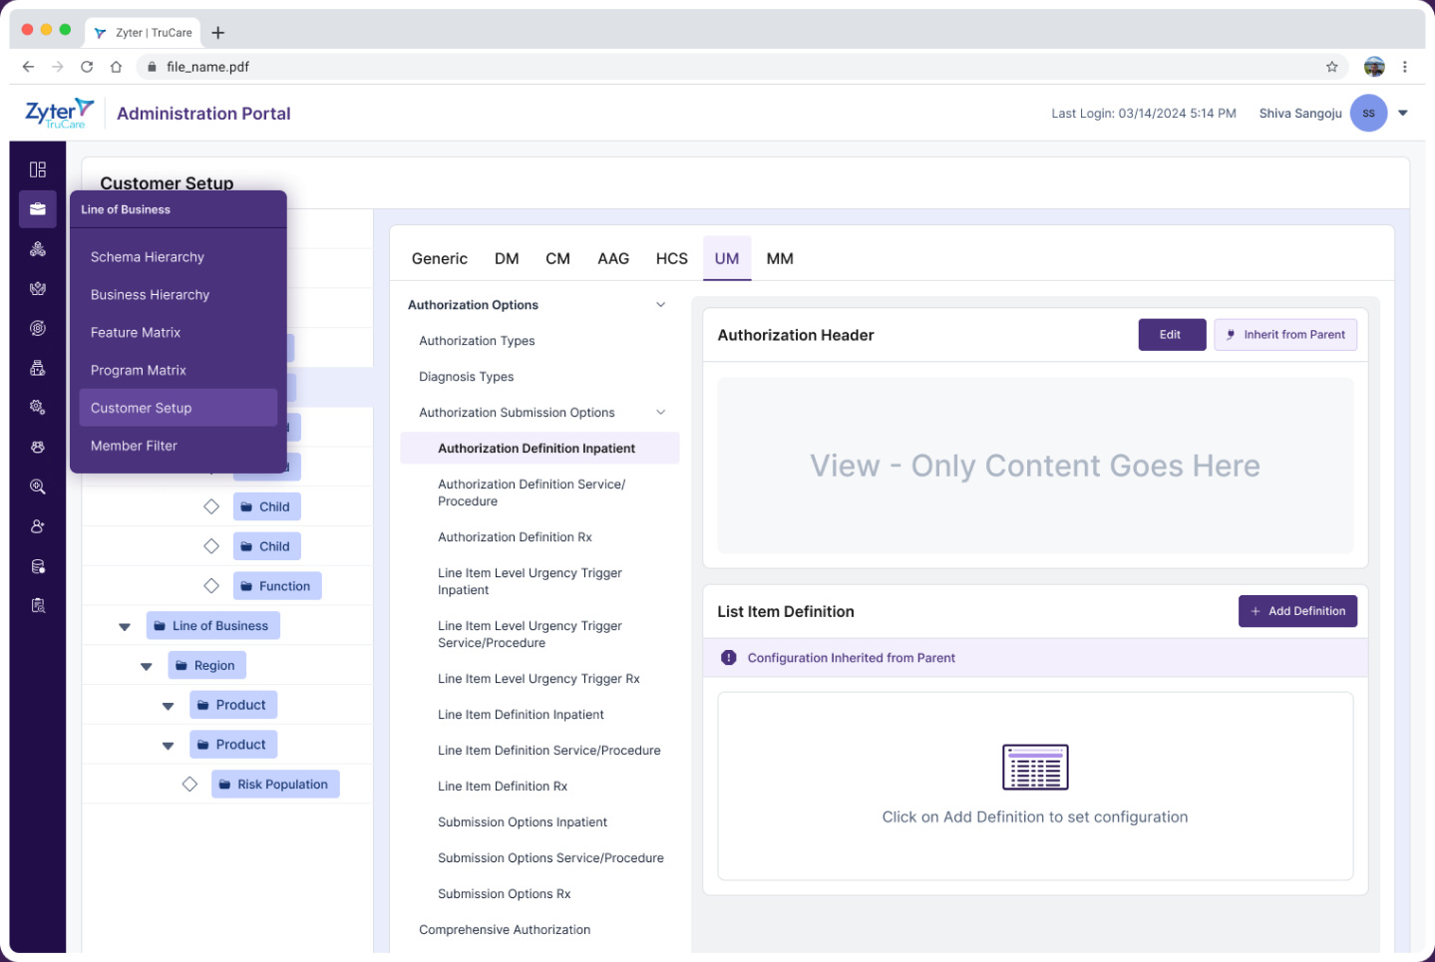The height and width of the screenshot is (962, 1435).
Task: Collapse the second Product tree node
Action: (x=169, y=746)
